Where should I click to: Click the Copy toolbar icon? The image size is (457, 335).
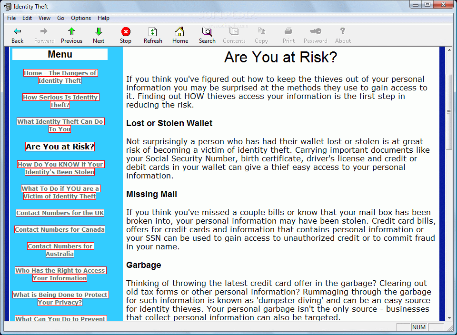pyautogui.click(x=261, y=31)
